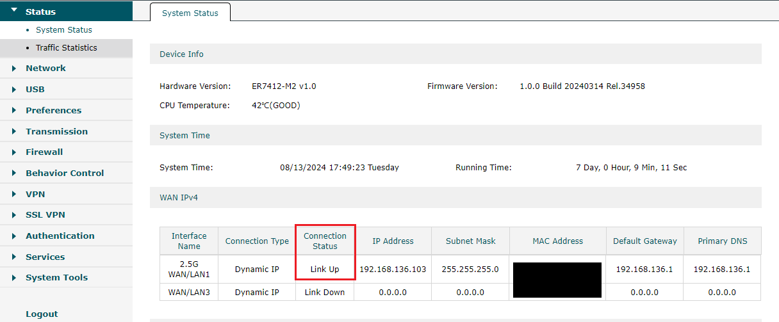Open Traffic Statistics page

point(66,48)
